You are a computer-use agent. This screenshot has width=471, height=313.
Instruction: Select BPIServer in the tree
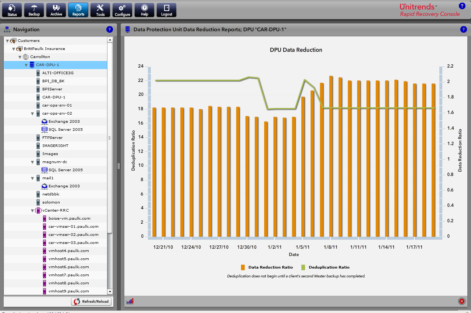52,89
